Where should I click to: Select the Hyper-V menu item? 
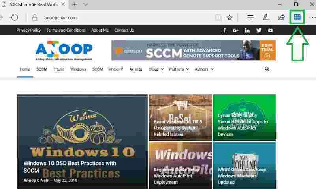[x=116, y=69]
